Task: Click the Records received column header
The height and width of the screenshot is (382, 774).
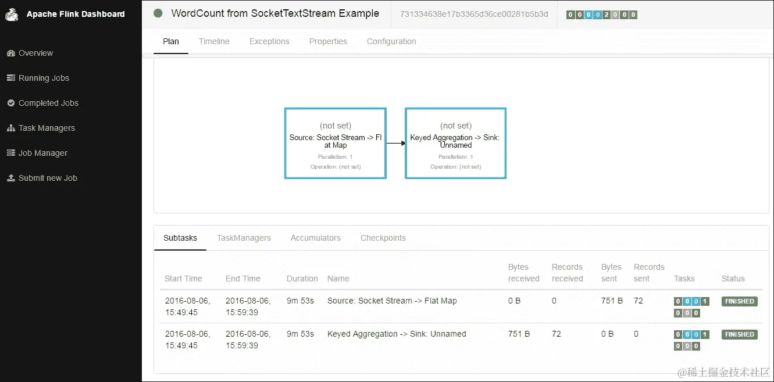Action: tap(568, 273)
